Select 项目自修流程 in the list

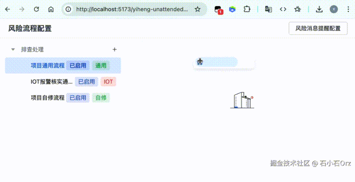pyautogui.click(x=63, y=98)
